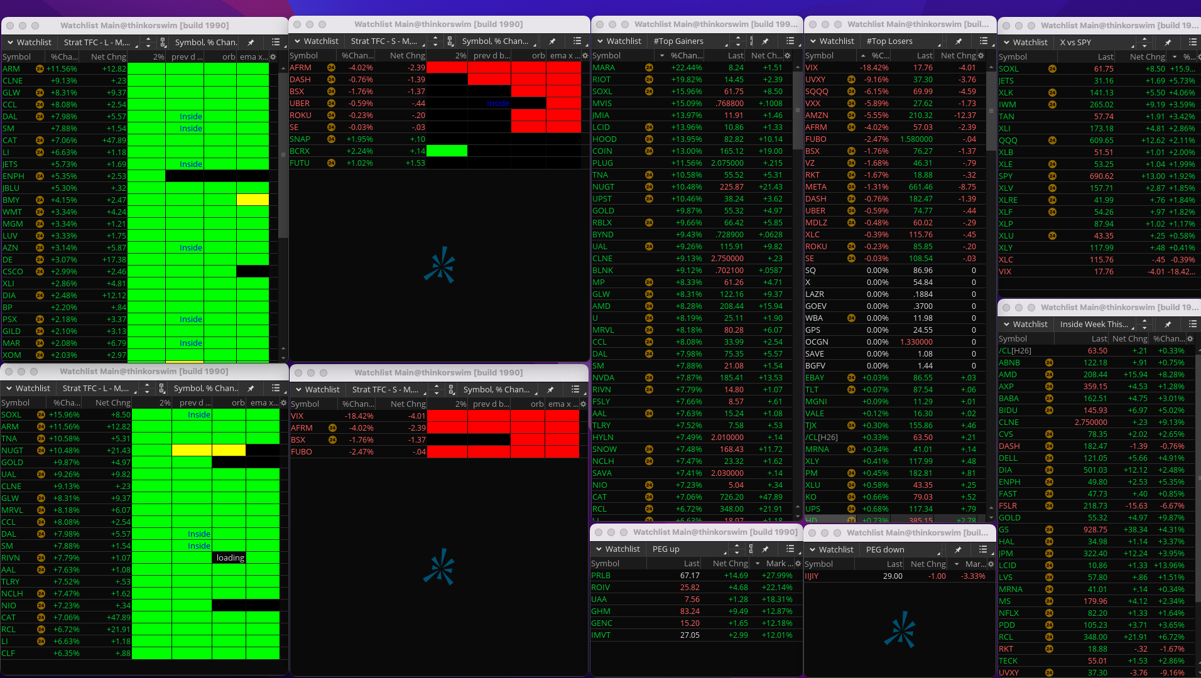Click the gear icon in Inside Week watchlist header
Viewport: 1201px width, 678px height.
tap(1190, 339)
